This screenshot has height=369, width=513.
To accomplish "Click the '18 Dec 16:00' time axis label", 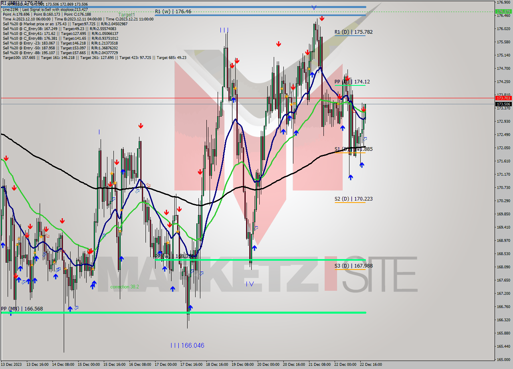I will coord(217,365).
